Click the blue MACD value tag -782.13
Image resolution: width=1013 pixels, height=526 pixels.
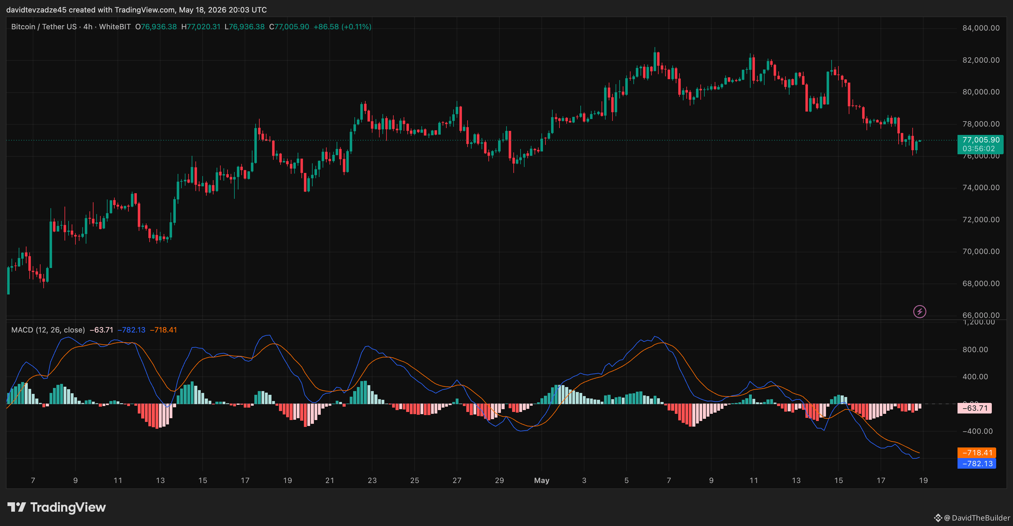click(x=977, y=463)
